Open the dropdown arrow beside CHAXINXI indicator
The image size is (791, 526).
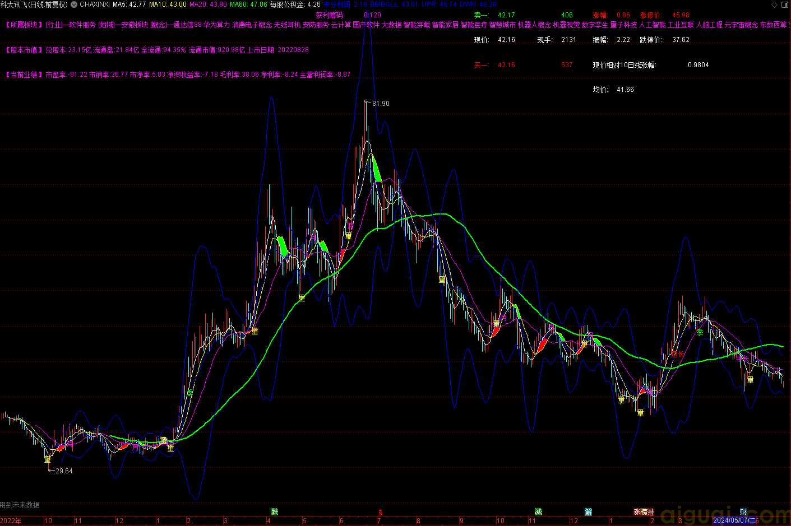[x=74, y=4]
